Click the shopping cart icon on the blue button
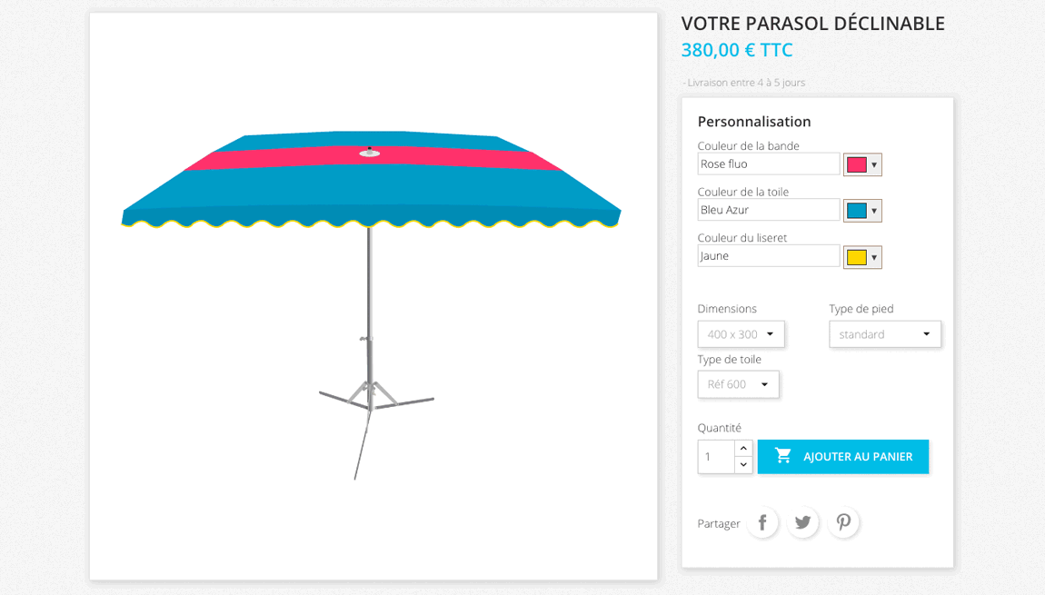Image resolution: width=1045 pixels, height=595 pixels. point(783,456)
